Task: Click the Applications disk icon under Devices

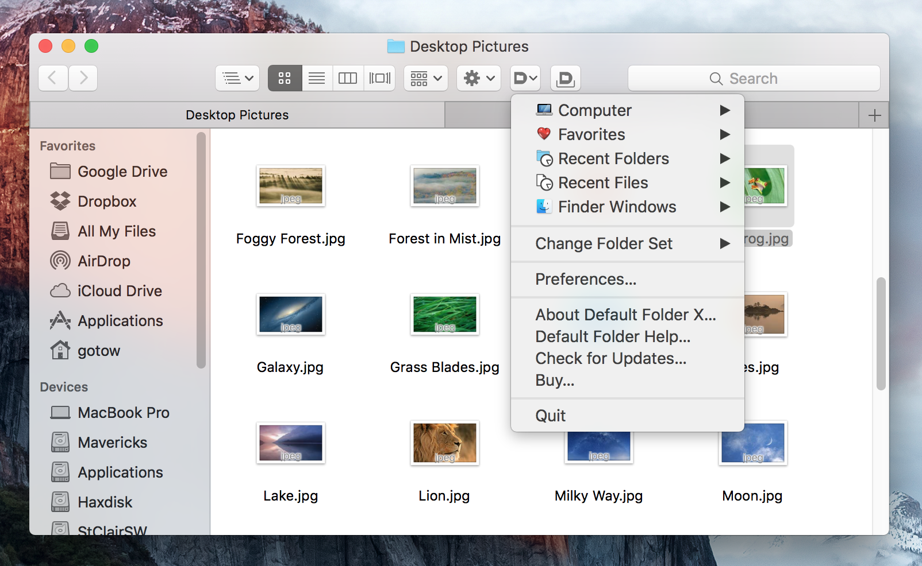Action: [x=60, y=472]
